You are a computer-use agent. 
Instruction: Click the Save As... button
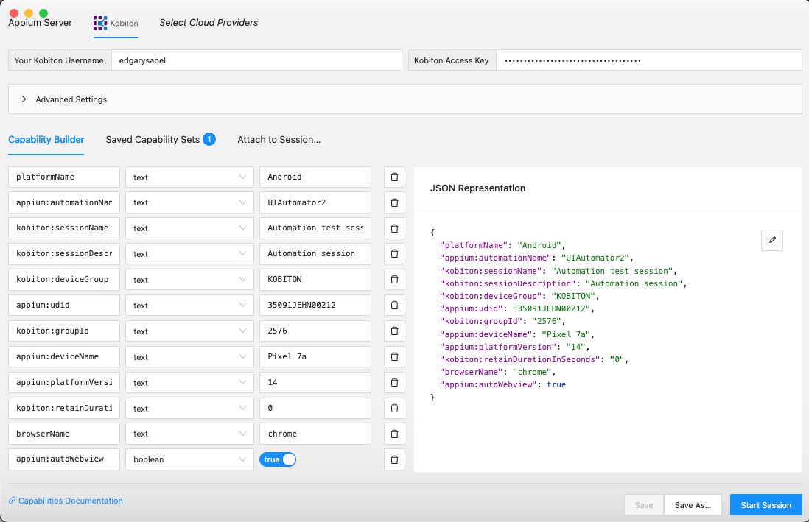point(693,505)
